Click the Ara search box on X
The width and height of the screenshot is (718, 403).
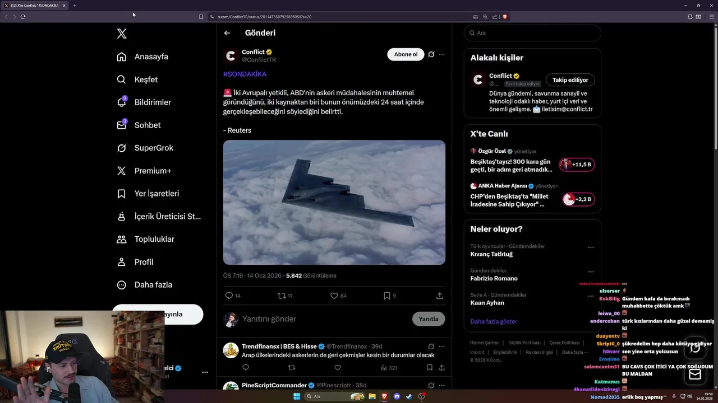point(532,33)
